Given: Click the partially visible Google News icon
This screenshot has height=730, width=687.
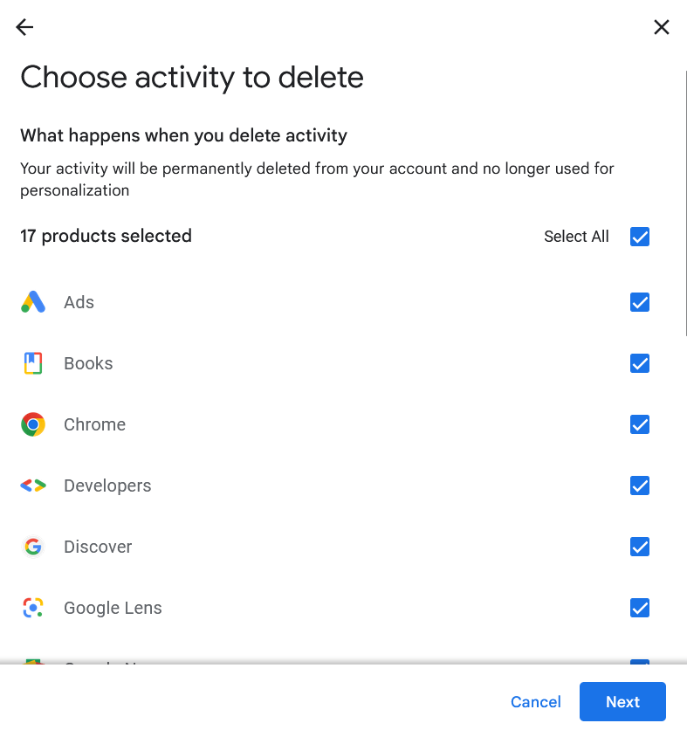Looking at the screenshot, I should (33, 665).
